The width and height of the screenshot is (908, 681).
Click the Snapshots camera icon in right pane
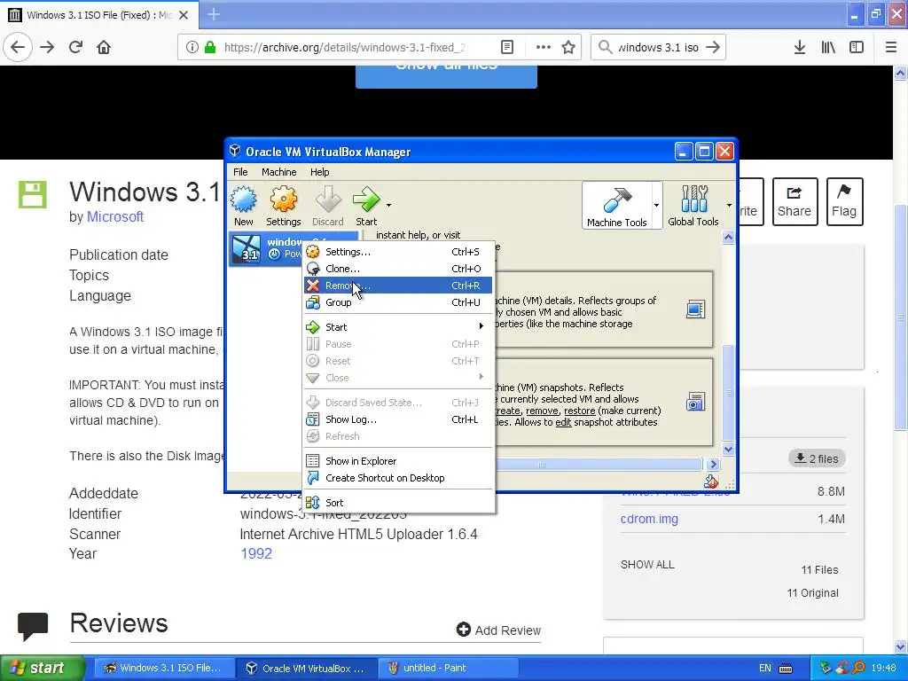point(695,402)
